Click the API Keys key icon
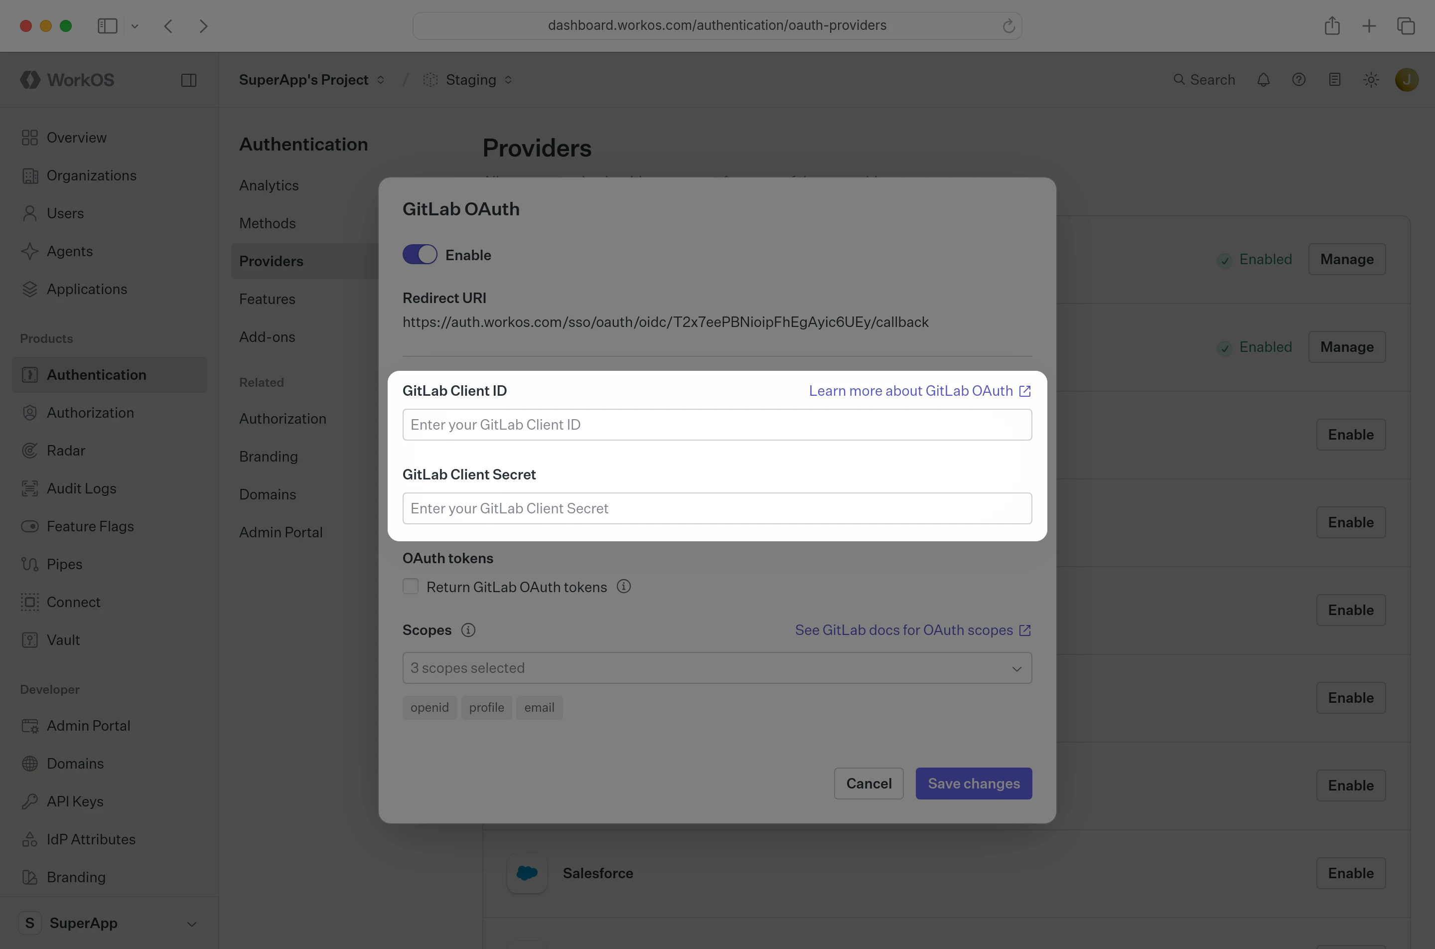This screenshot has width=1435, height=949. click(x=29, y=801)
